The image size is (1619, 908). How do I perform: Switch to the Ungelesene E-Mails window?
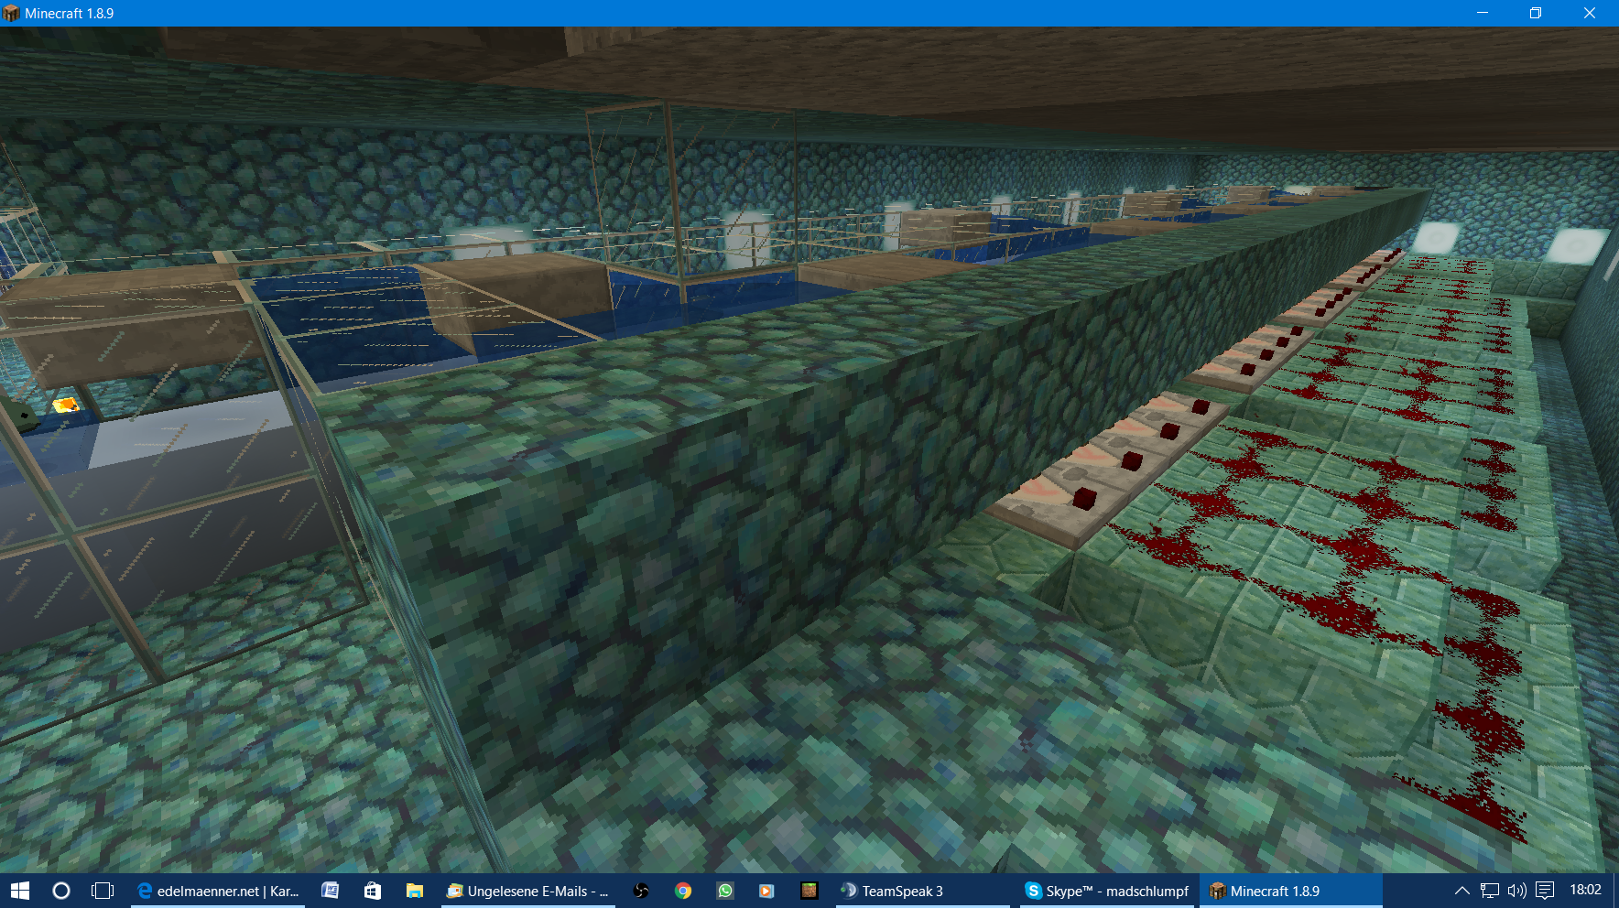pyautogui.click(x=527, y=891)
